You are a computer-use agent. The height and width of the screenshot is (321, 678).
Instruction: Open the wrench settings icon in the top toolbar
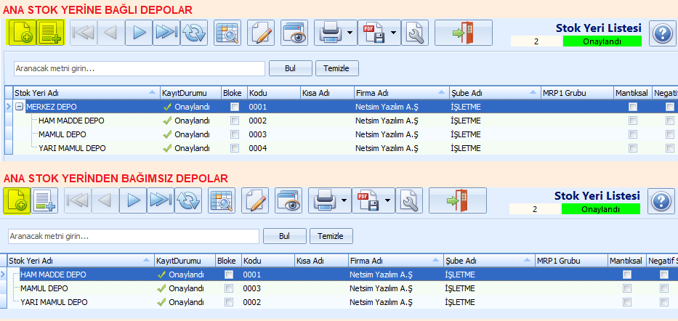tap(415, 33)
